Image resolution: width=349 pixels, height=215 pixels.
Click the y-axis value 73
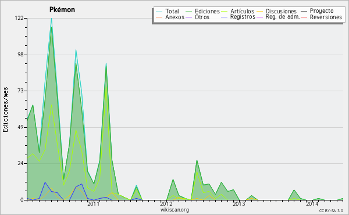21,91
